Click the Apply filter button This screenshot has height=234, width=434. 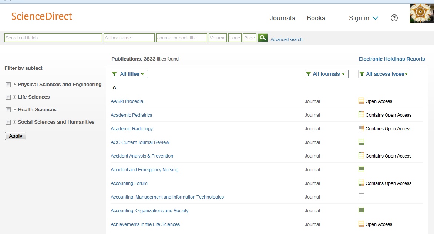(x=16, y=136)
